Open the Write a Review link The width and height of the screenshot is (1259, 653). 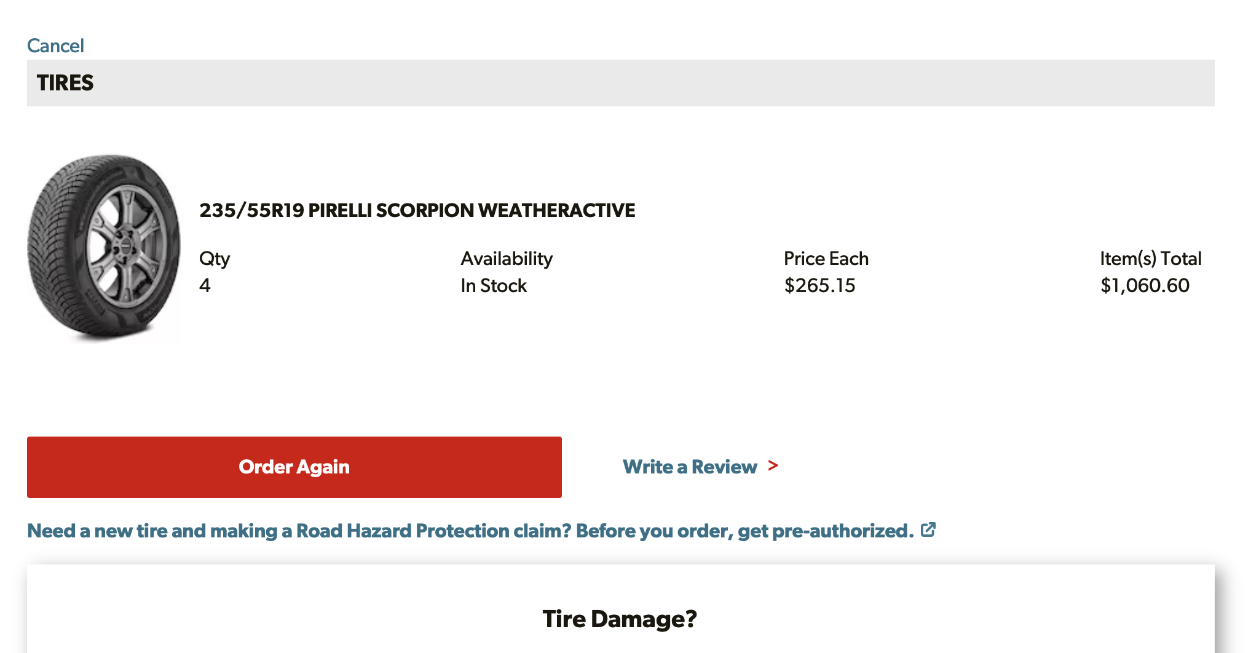689,467
